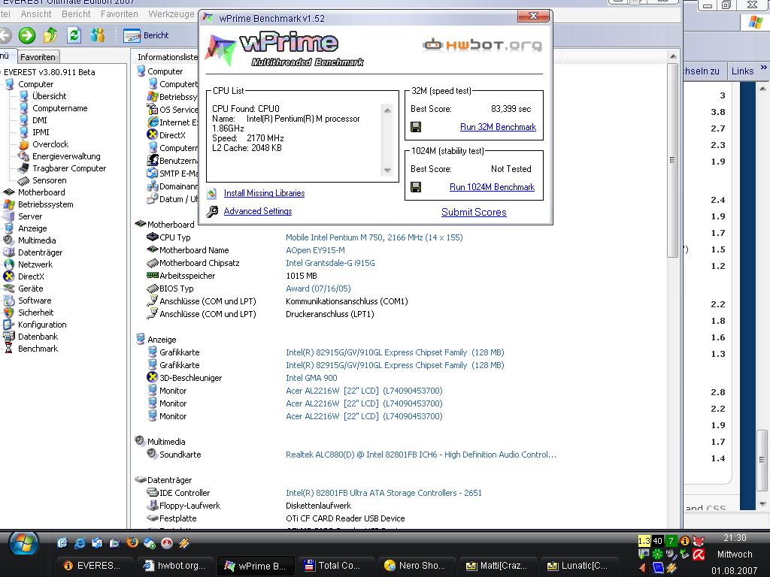
Task: Select the Motherboard icon in left tree
Action: click(x=9, y=192)
